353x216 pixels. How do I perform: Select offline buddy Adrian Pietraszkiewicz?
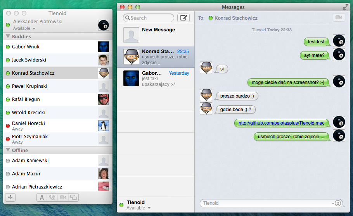[58, 186]
